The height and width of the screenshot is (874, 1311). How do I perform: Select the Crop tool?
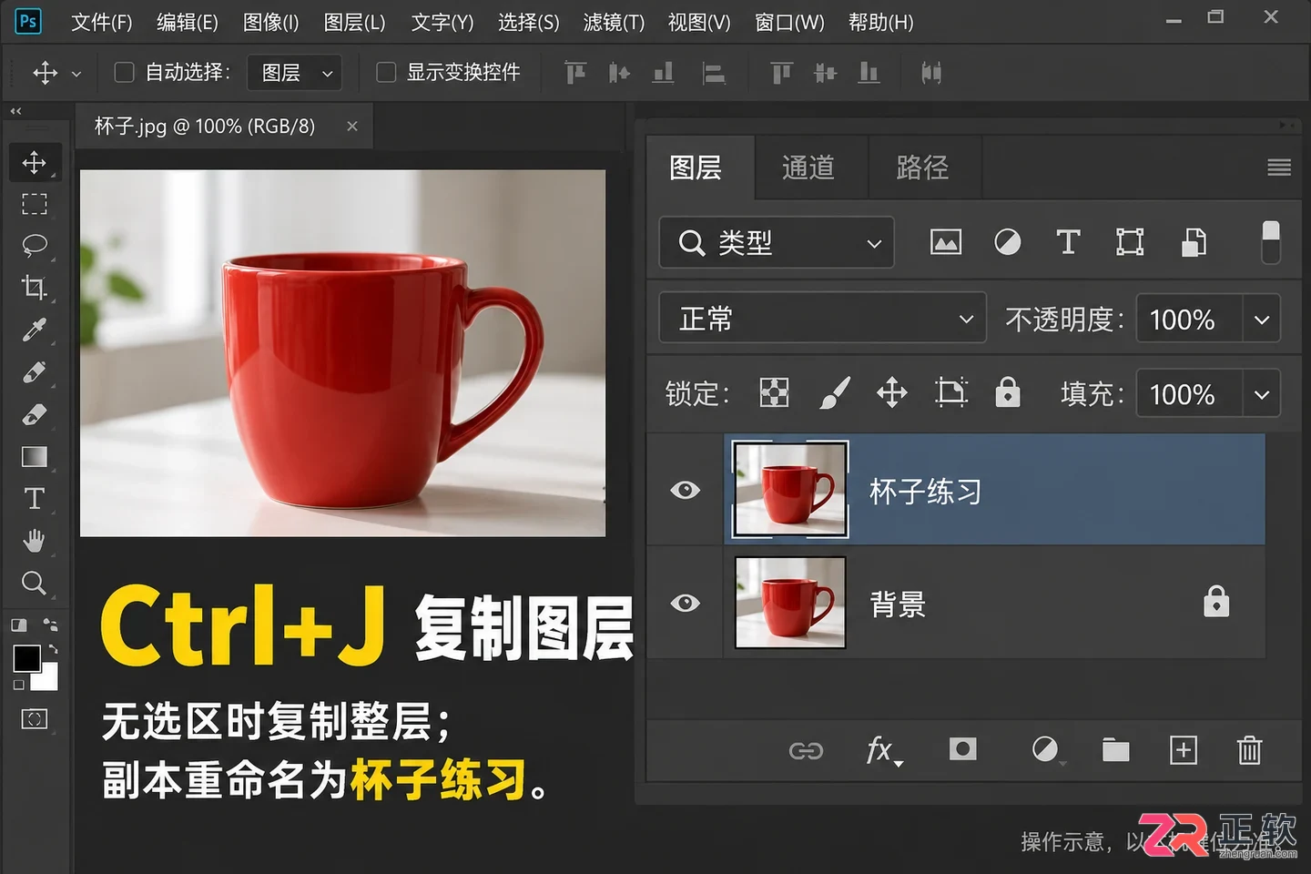pyautogui.click(x=35, y=288)
